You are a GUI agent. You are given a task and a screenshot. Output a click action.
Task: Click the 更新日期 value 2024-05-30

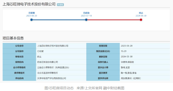(127, 56)
